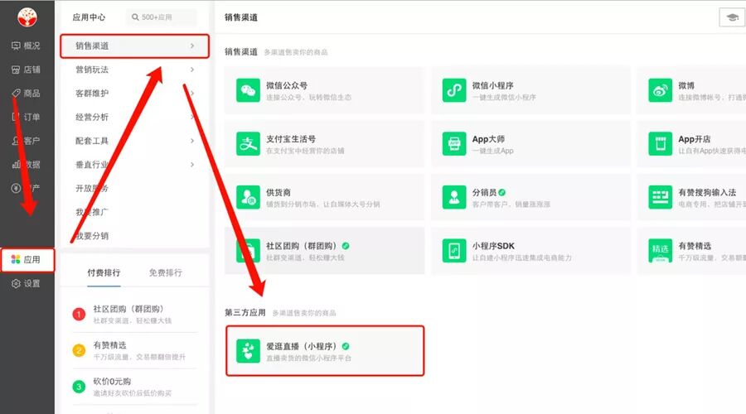The image size is (746, 414).
Task: Click the 支付宝生活号 card title
Action: click(x=291, y=139)
